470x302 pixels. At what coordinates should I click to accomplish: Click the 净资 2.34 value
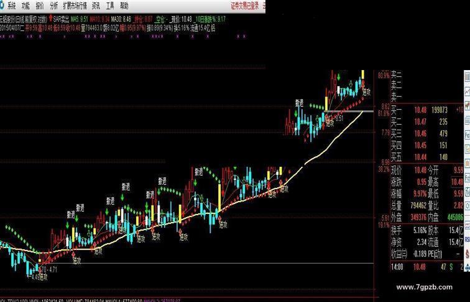coord(422,242)
